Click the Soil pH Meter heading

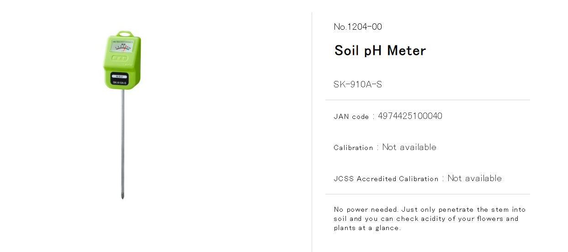coord(380,50)
